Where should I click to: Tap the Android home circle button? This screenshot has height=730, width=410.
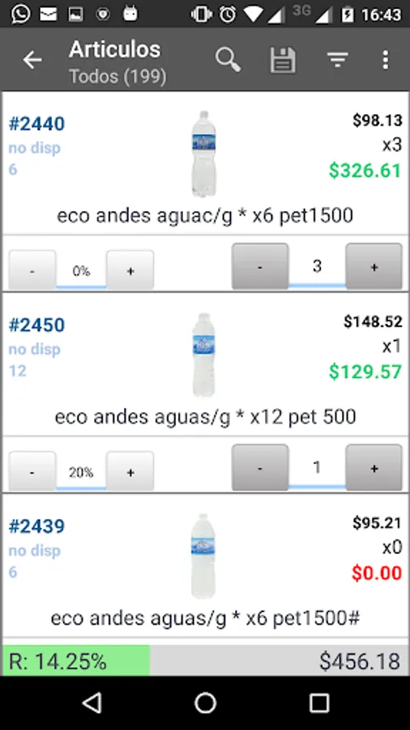pos(205,702)
